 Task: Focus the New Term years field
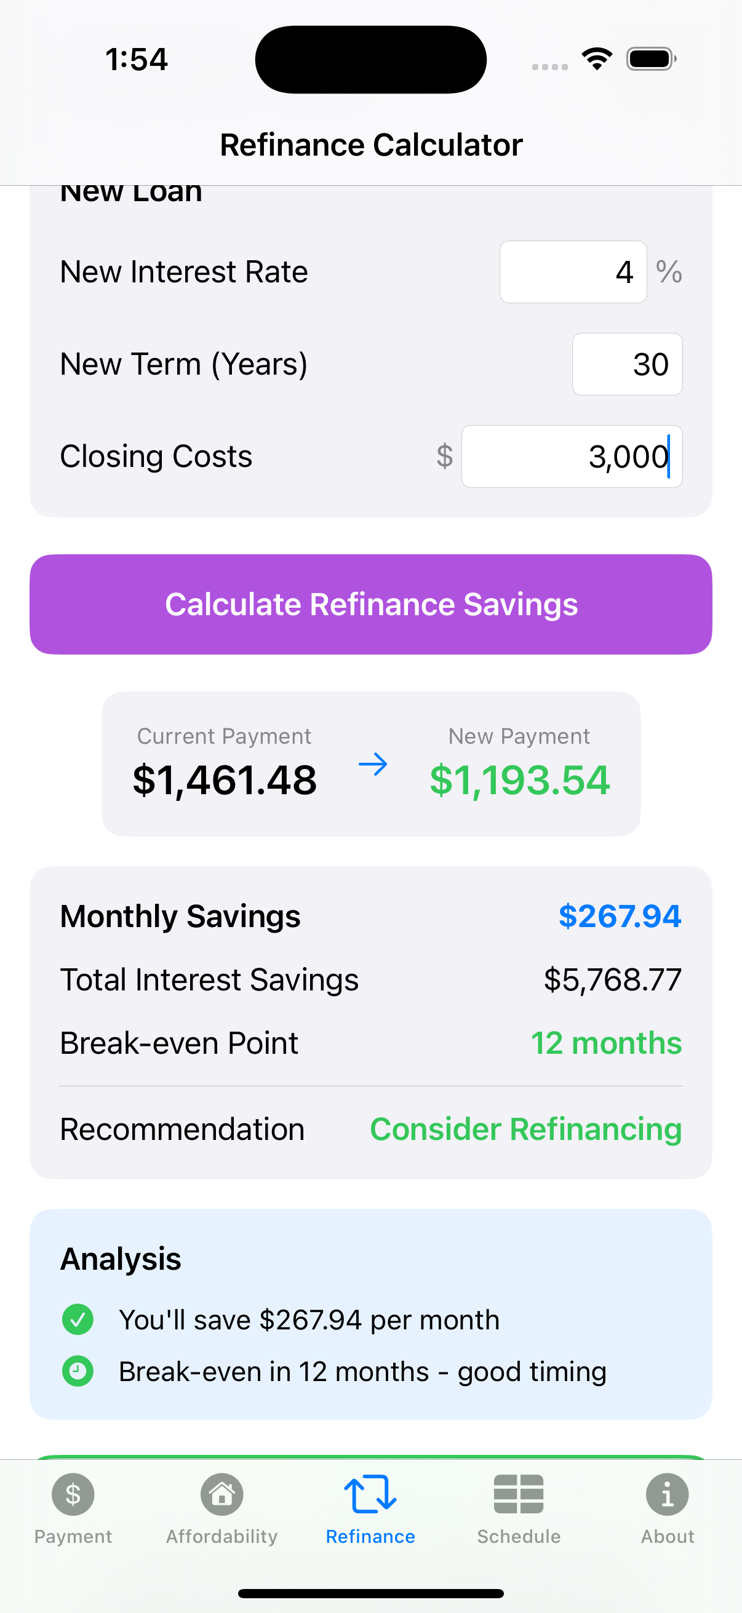(627, 364)
